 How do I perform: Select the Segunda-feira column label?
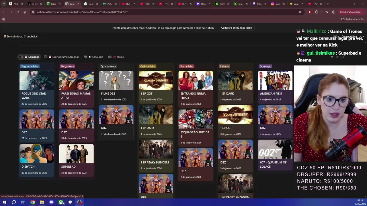tap(30, 66)
